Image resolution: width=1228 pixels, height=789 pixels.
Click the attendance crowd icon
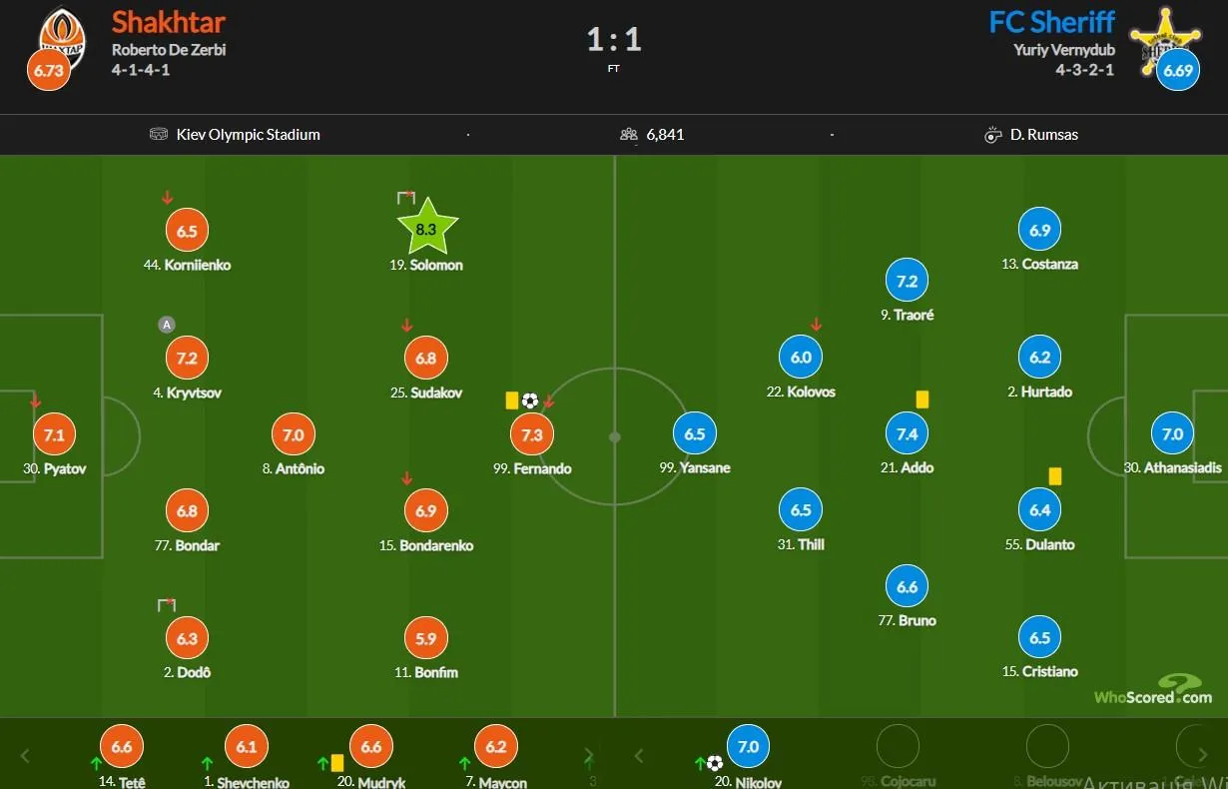tap(628, 135)
